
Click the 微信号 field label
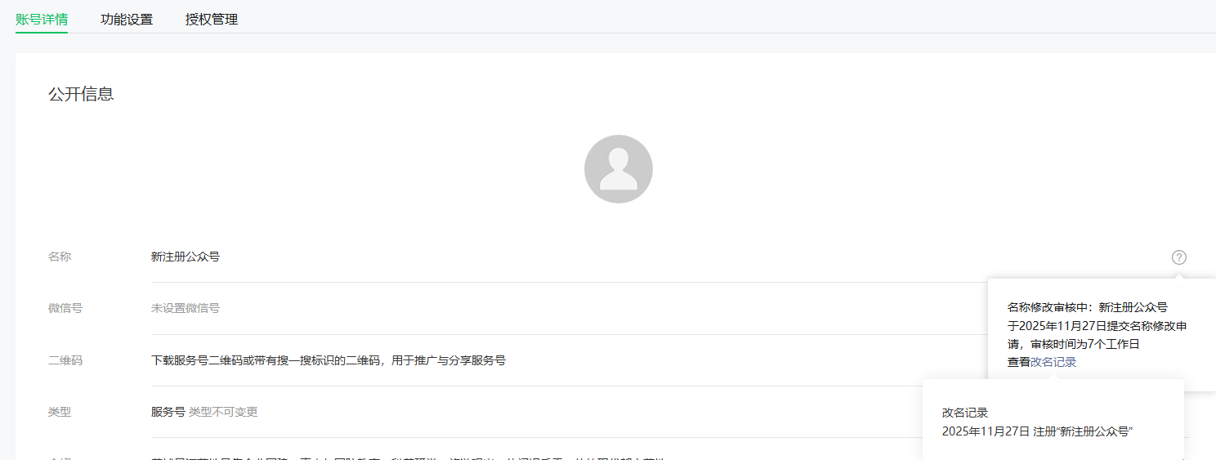tap(65, 308)
